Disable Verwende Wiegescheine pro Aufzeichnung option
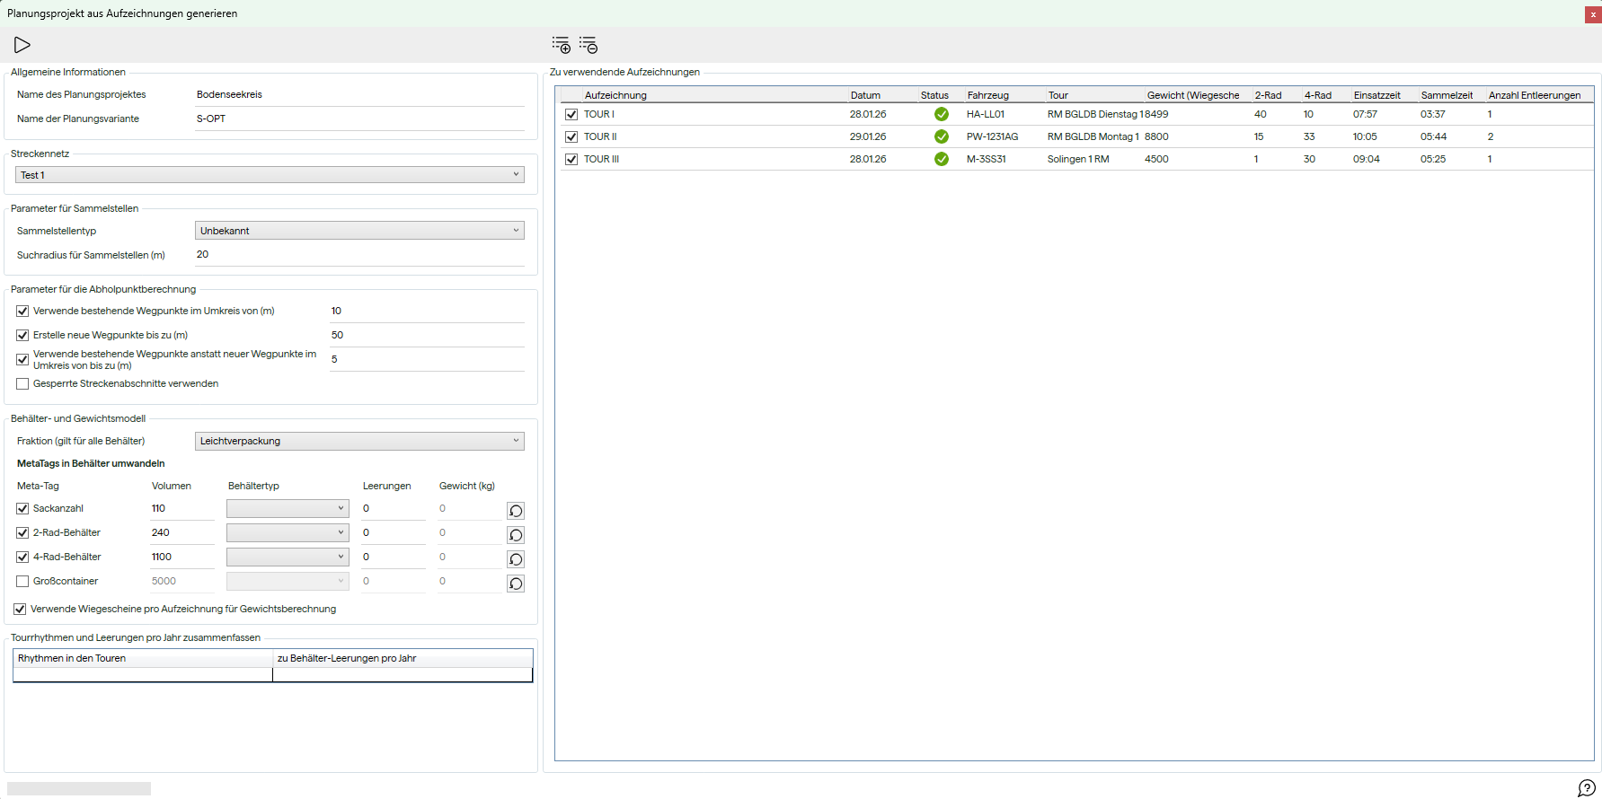 [20, 610]
